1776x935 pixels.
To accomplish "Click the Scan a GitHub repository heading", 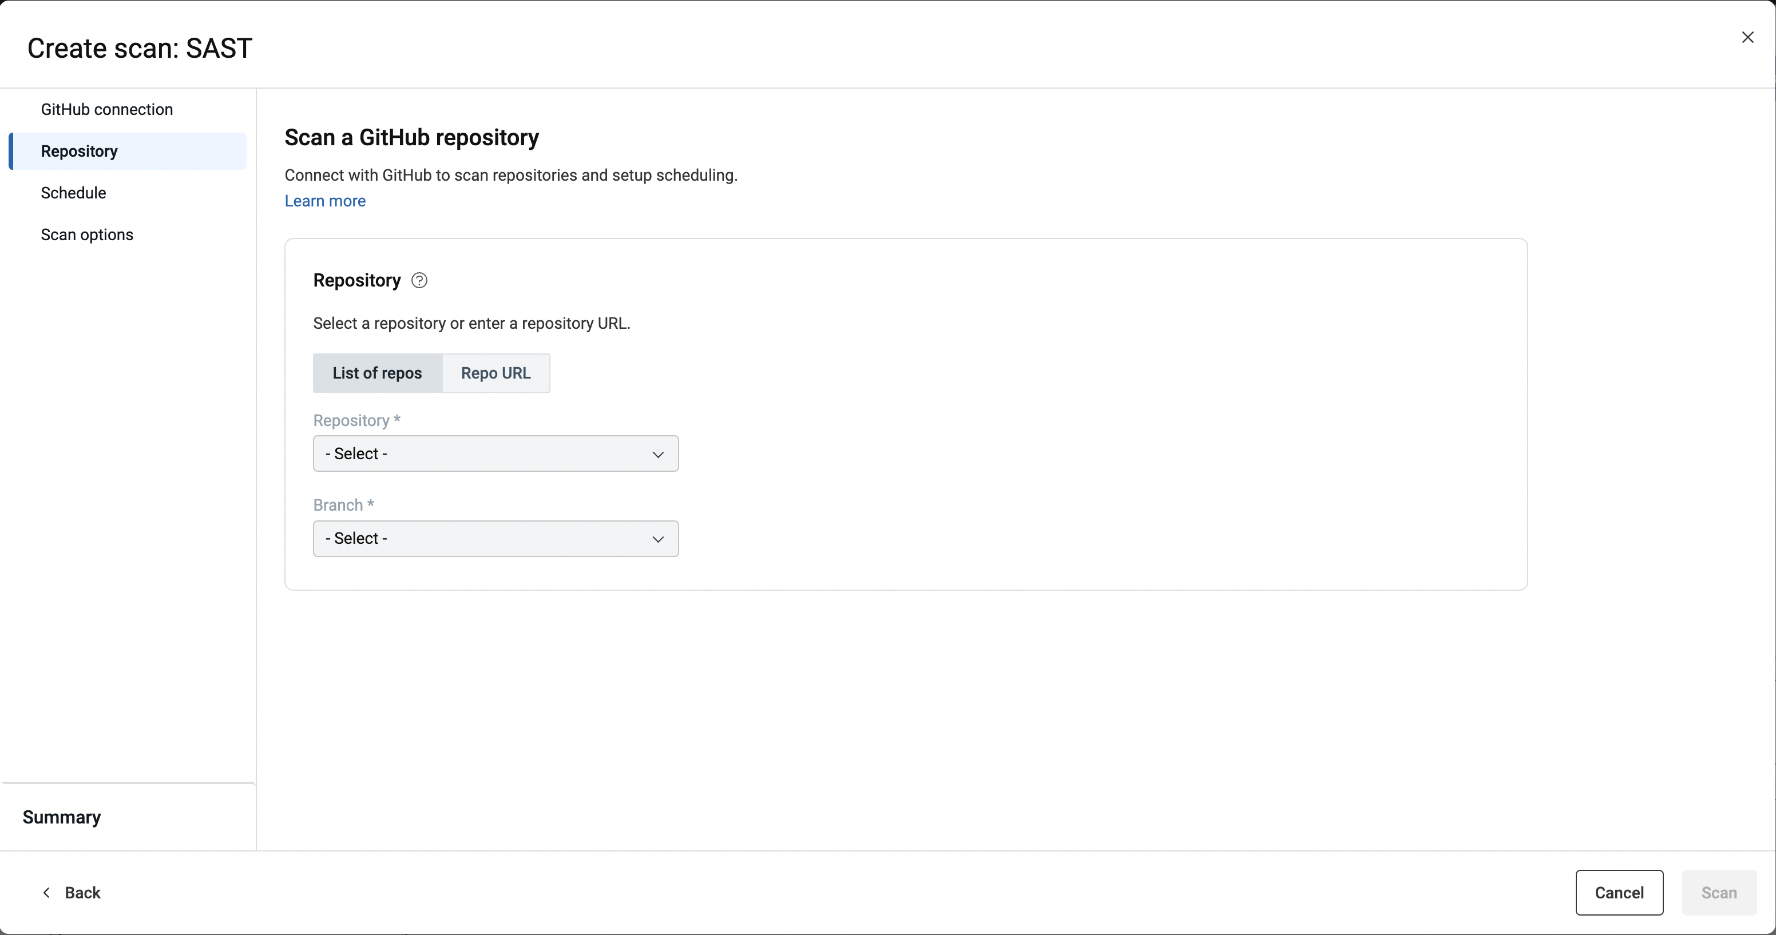I will pyautogui.click(x=411, y=138).
